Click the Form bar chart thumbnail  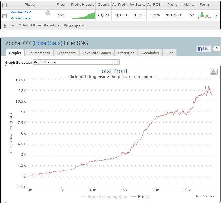(x=204, y=15)
